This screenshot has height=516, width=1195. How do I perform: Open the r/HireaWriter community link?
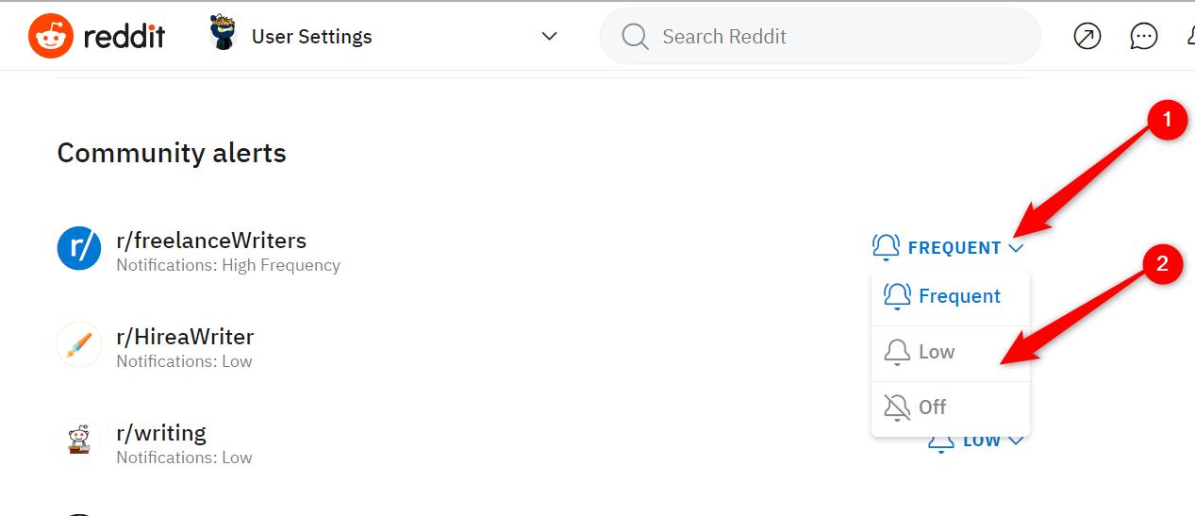coord(185,337)
